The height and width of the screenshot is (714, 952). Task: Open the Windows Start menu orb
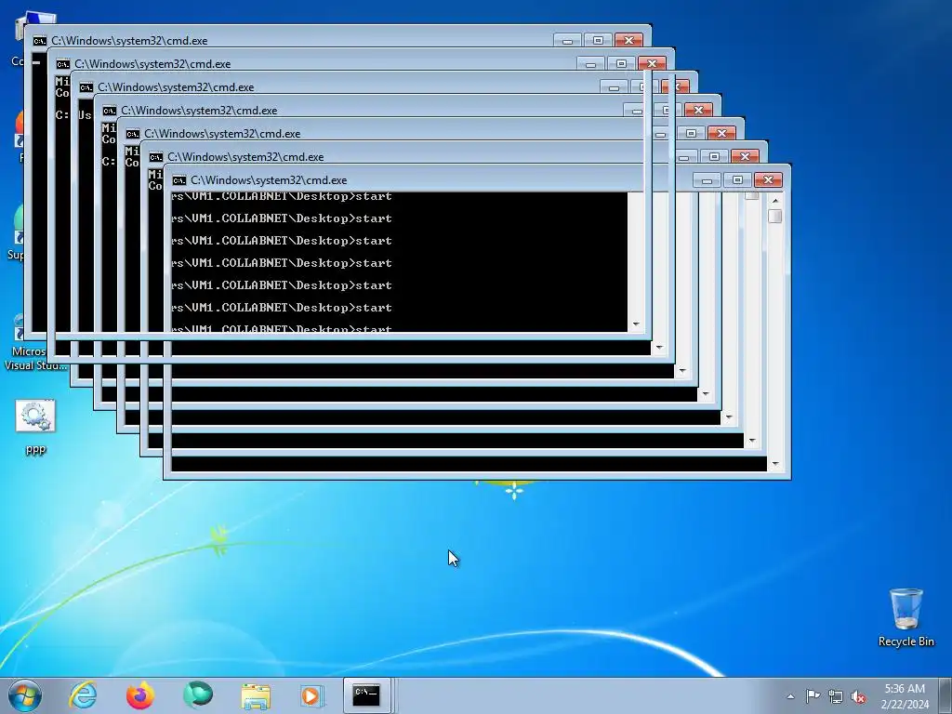25,695
